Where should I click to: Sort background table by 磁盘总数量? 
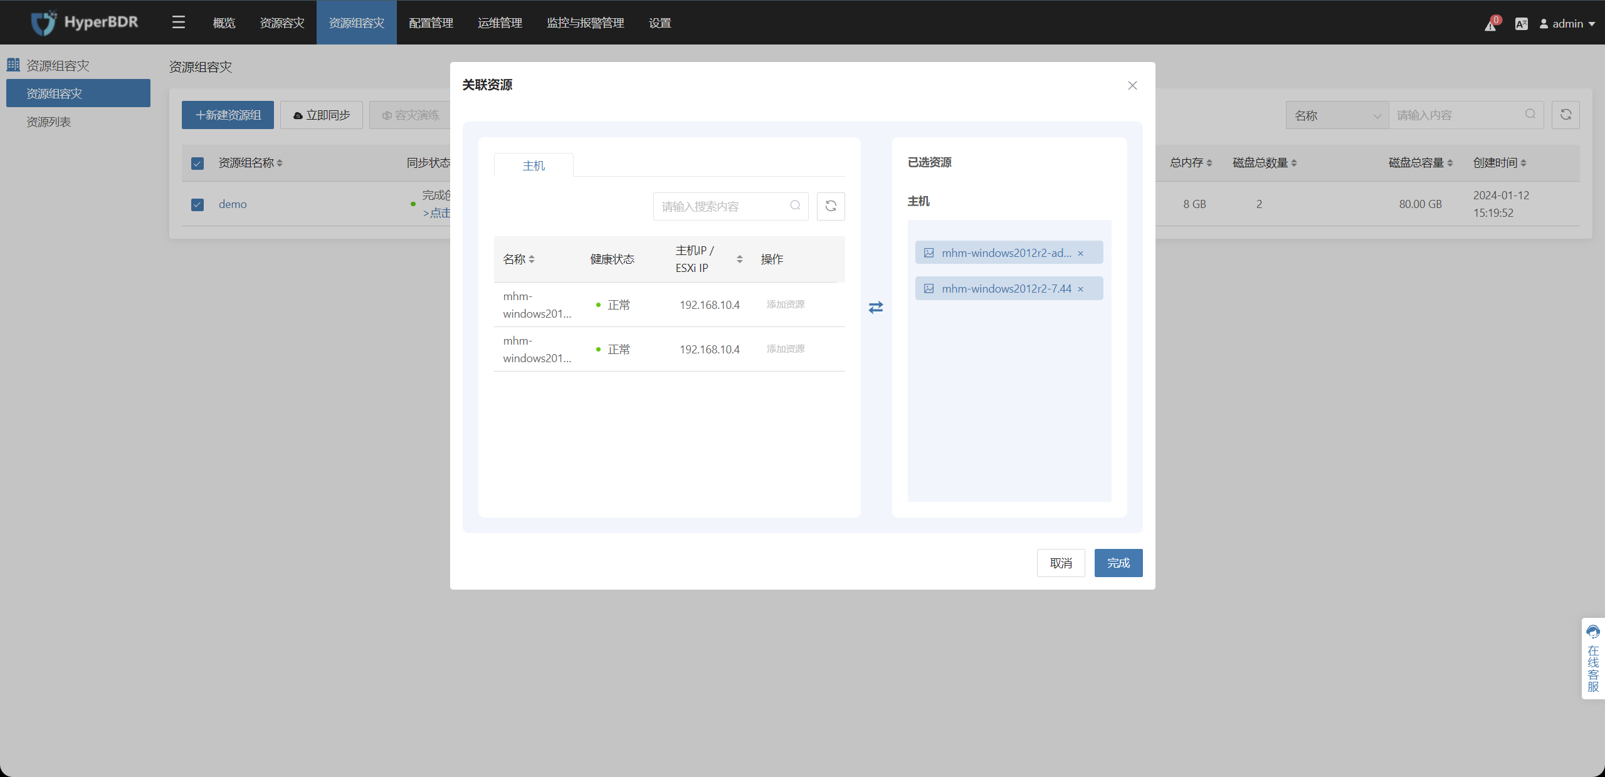1294,163
